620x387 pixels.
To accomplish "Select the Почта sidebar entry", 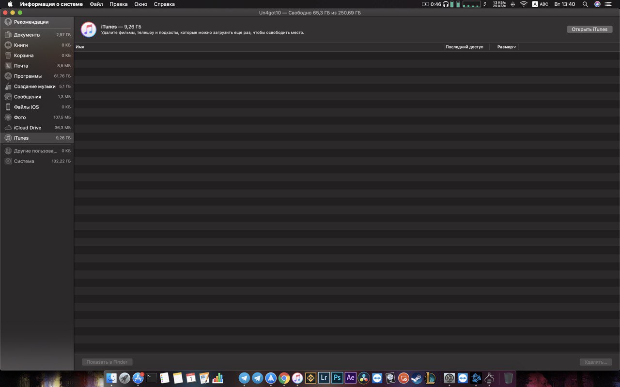I will click(37, 66).
